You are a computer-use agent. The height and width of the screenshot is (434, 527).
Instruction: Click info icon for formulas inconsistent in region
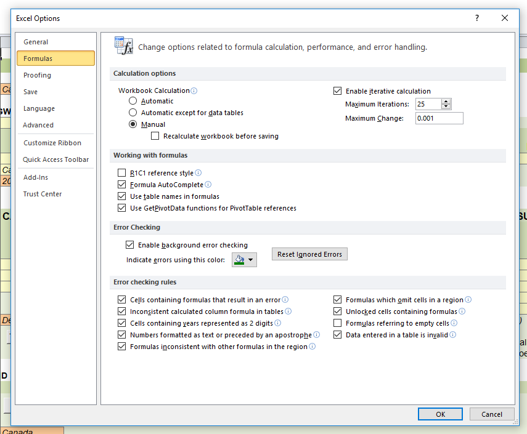[x=313, y=347]
